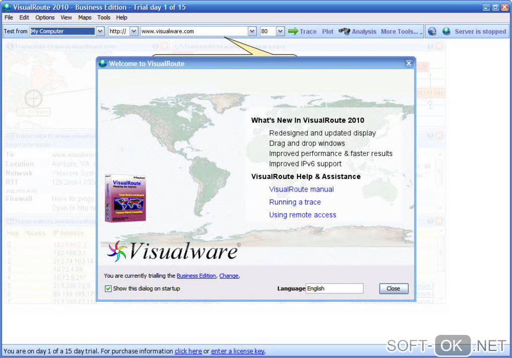Click the VisualRoute app icon in title bar
Image resolution: width=512 pixels, height=358 pixels.
pos(7,7)
